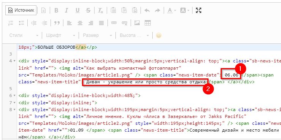Collapse code fold arrow at line 6
281x140 pixels.
pos(14,95)
